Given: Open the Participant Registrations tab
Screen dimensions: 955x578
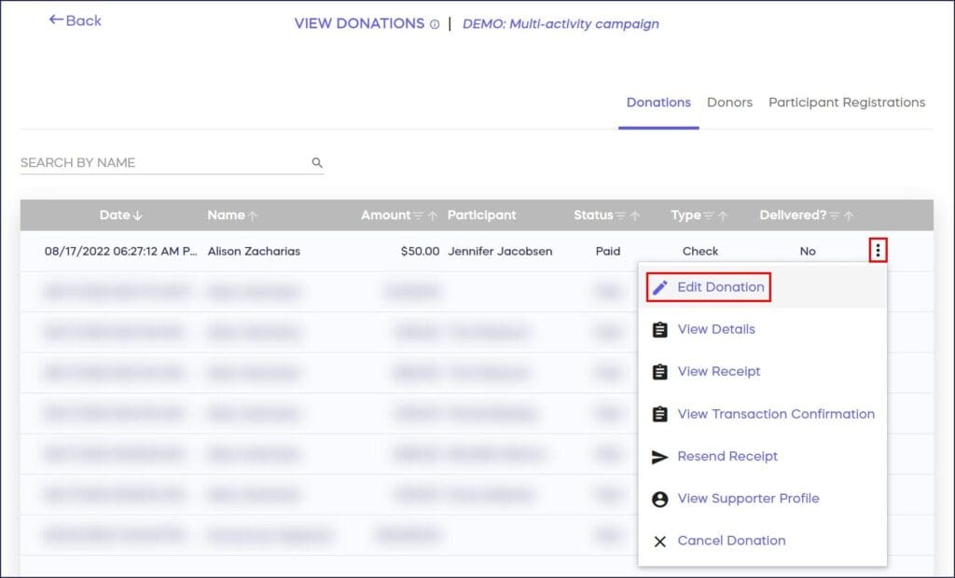Looking at the screenshot, I should pos(847,103).
